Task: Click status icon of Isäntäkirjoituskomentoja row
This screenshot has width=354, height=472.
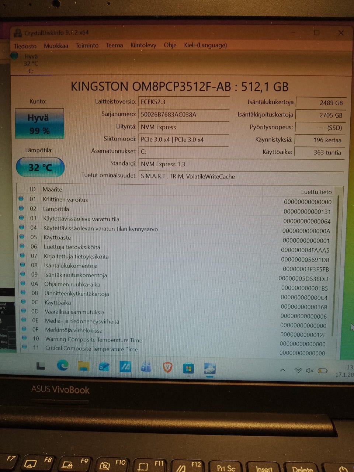Action: click(23, 274)
